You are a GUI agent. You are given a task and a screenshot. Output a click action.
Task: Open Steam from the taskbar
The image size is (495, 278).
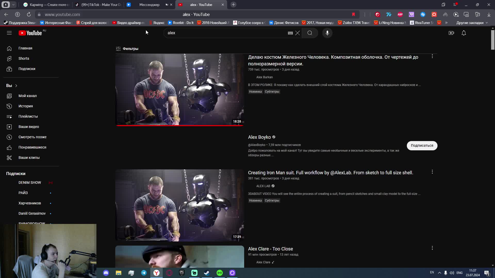[x=207, y=273]
